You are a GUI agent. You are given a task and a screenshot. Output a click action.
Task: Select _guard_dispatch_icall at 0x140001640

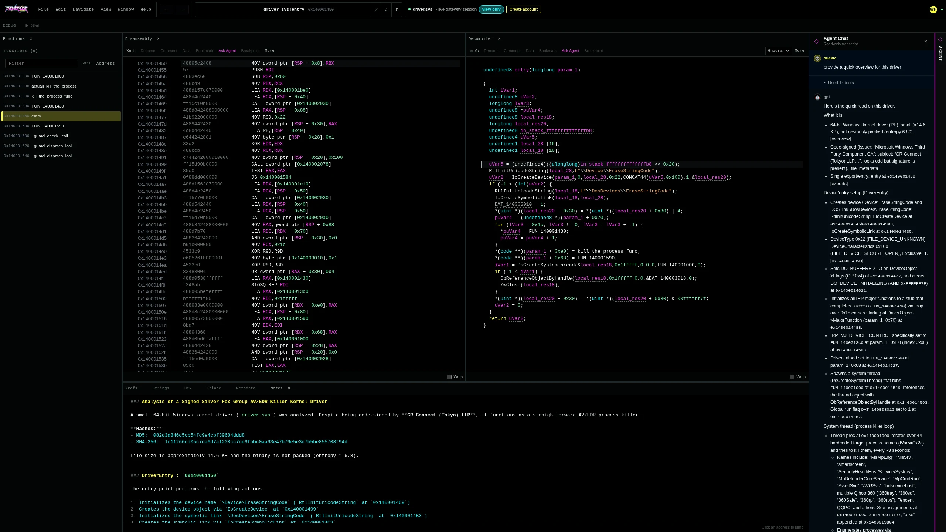tap(61, 156)
